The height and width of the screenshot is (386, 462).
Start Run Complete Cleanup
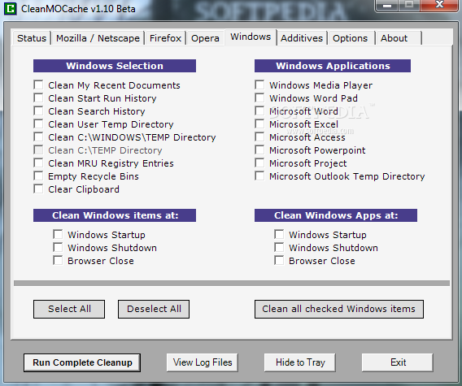click(x=82, y=362)
